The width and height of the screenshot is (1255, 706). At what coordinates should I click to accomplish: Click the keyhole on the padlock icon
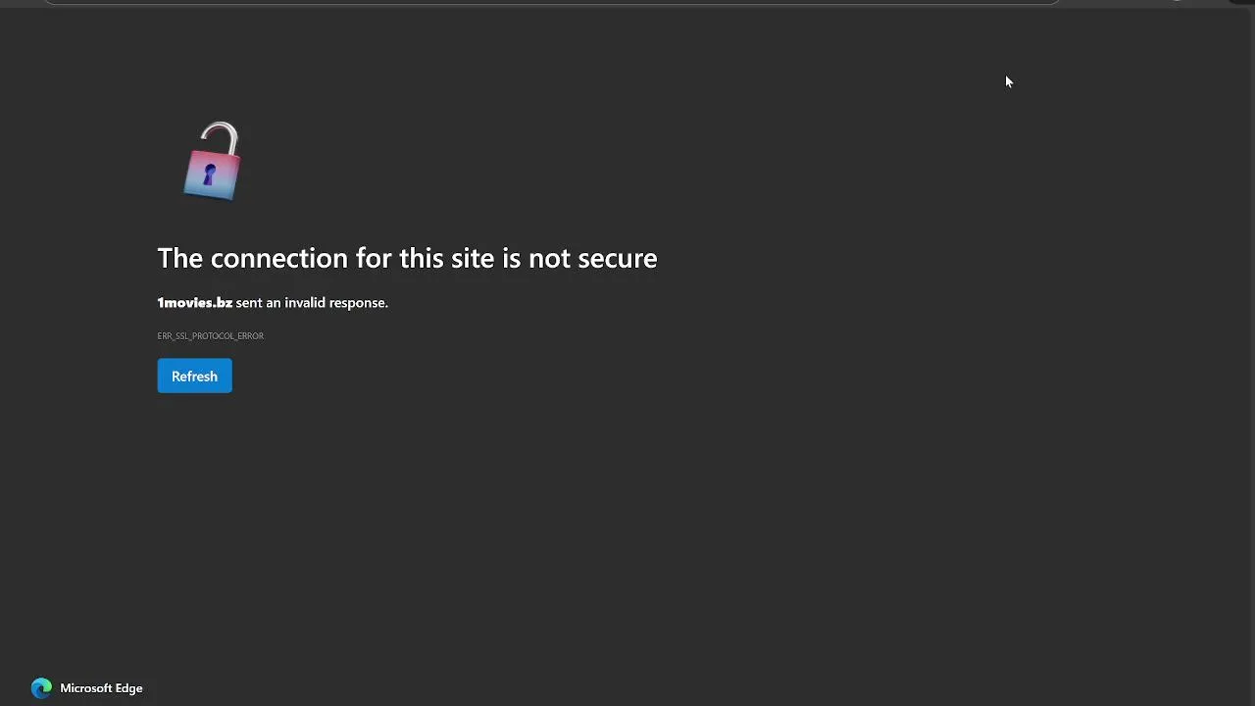pyautogui.click(x=209, y=176)
